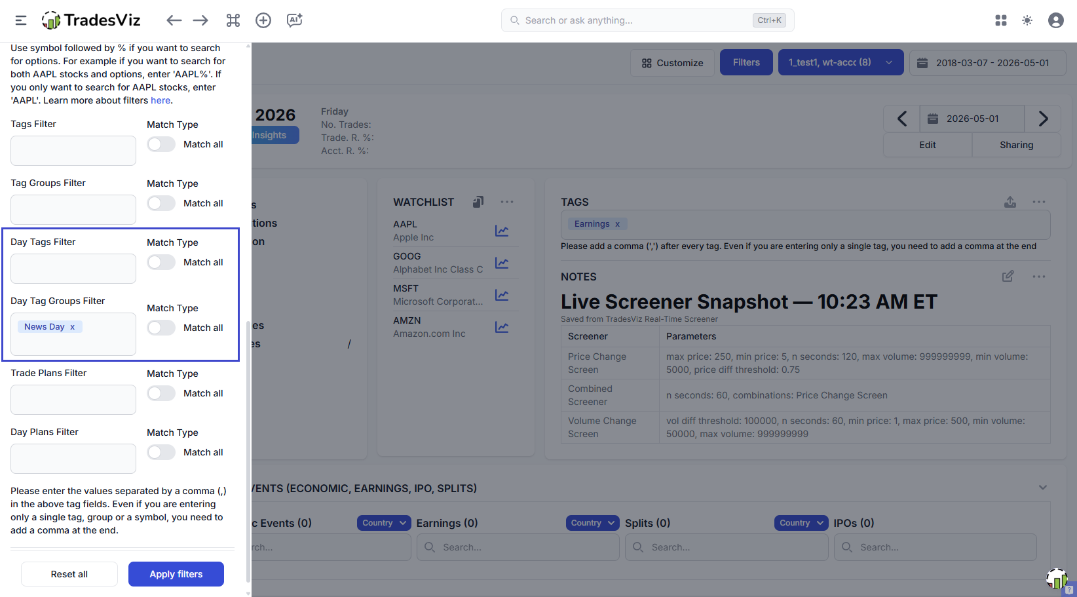Image resolution: width=1077 pixels, height=597 pixels.
Task: Click the IPOs events search field
Action: [935, 547]
